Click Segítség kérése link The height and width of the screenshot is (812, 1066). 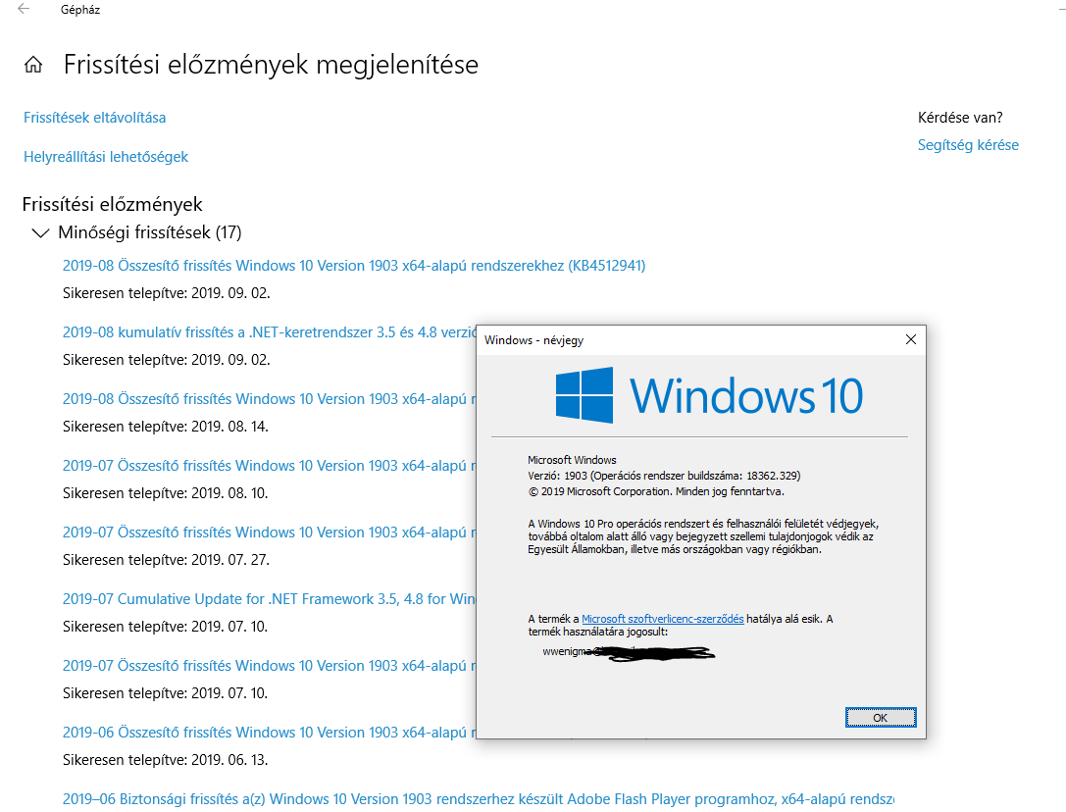tap(968, 145)
